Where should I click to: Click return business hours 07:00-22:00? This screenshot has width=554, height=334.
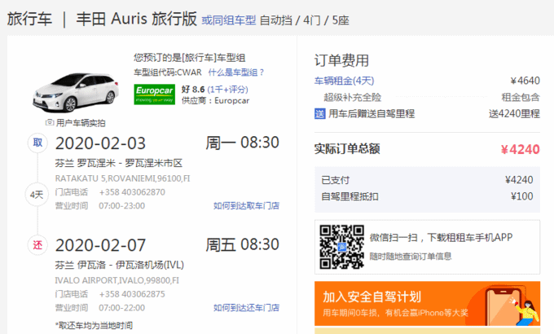[x=122, y=308]
